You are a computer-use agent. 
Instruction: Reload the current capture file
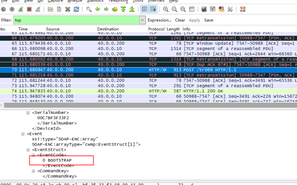76,9
